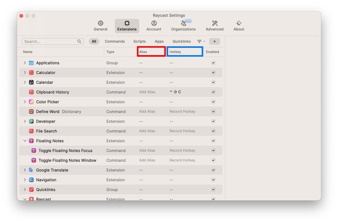Expand the Color Picker extension
The width and height of the screenshot is (338, 223).
(25, 101)
